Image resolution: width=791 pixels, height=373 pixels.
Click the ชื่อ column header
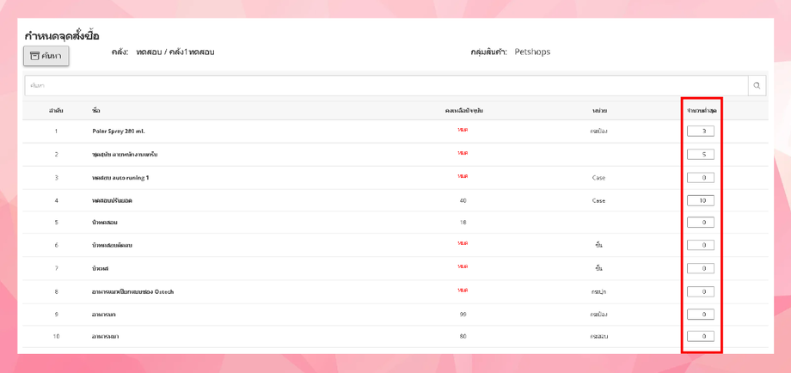(96, 111)
